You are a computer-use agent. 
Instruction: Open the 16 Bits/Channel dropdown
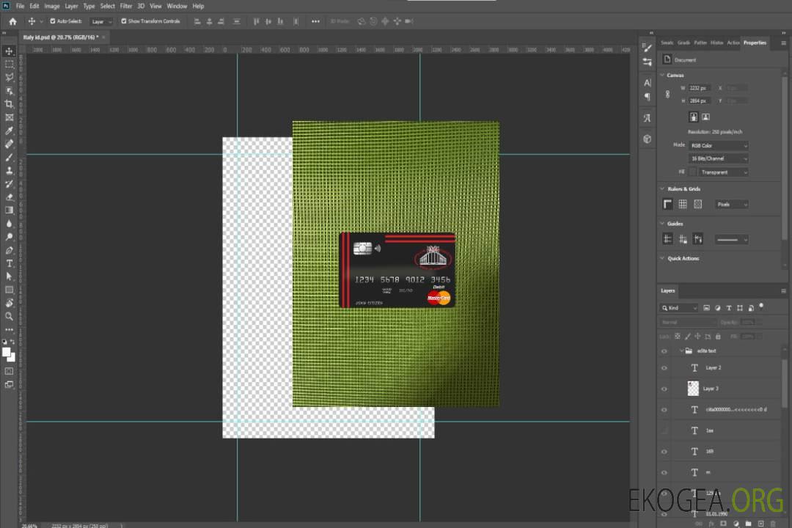click(718, 158)
